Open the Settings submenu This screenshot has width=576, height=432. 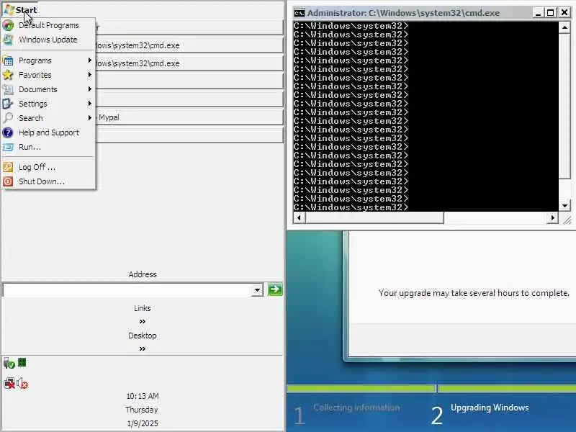click(48, 104)
